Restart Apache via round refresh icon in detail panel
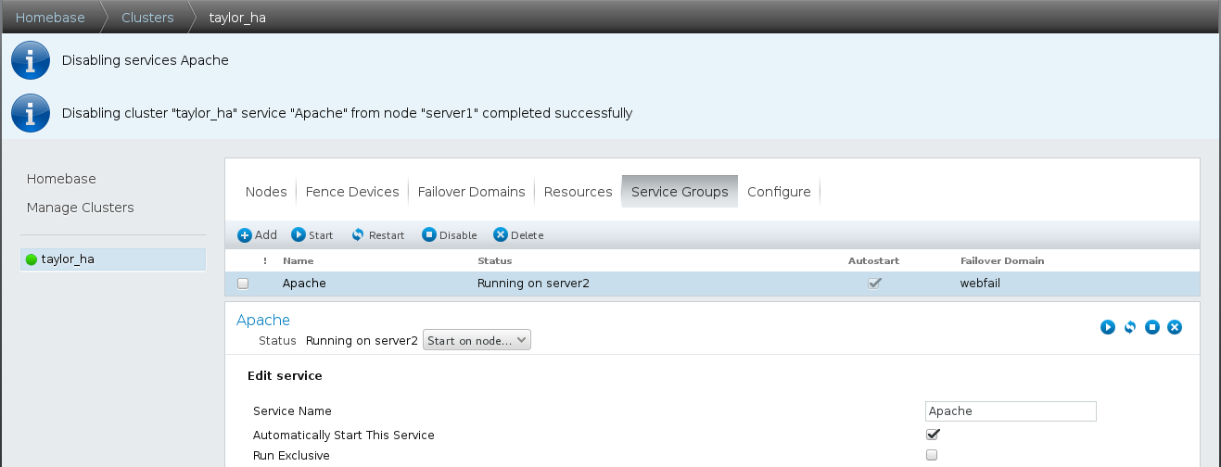This screenshot has height=467, width=1221. click(1130, 327)
